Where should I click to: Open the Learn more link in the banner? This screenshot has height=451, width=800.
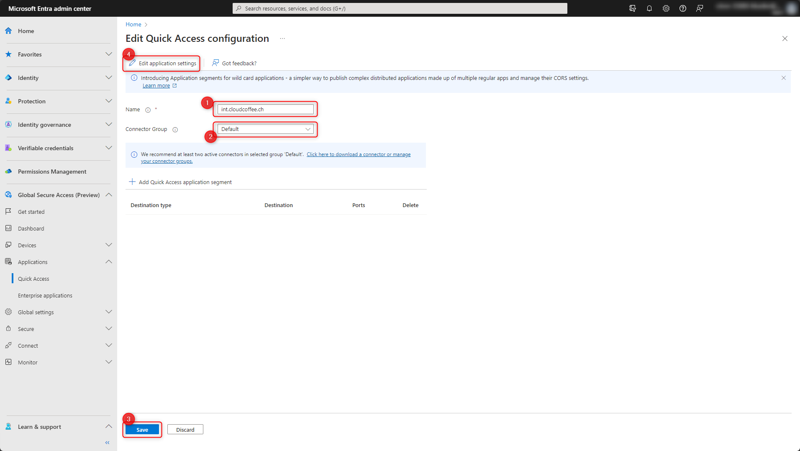(x=156, y=85)
